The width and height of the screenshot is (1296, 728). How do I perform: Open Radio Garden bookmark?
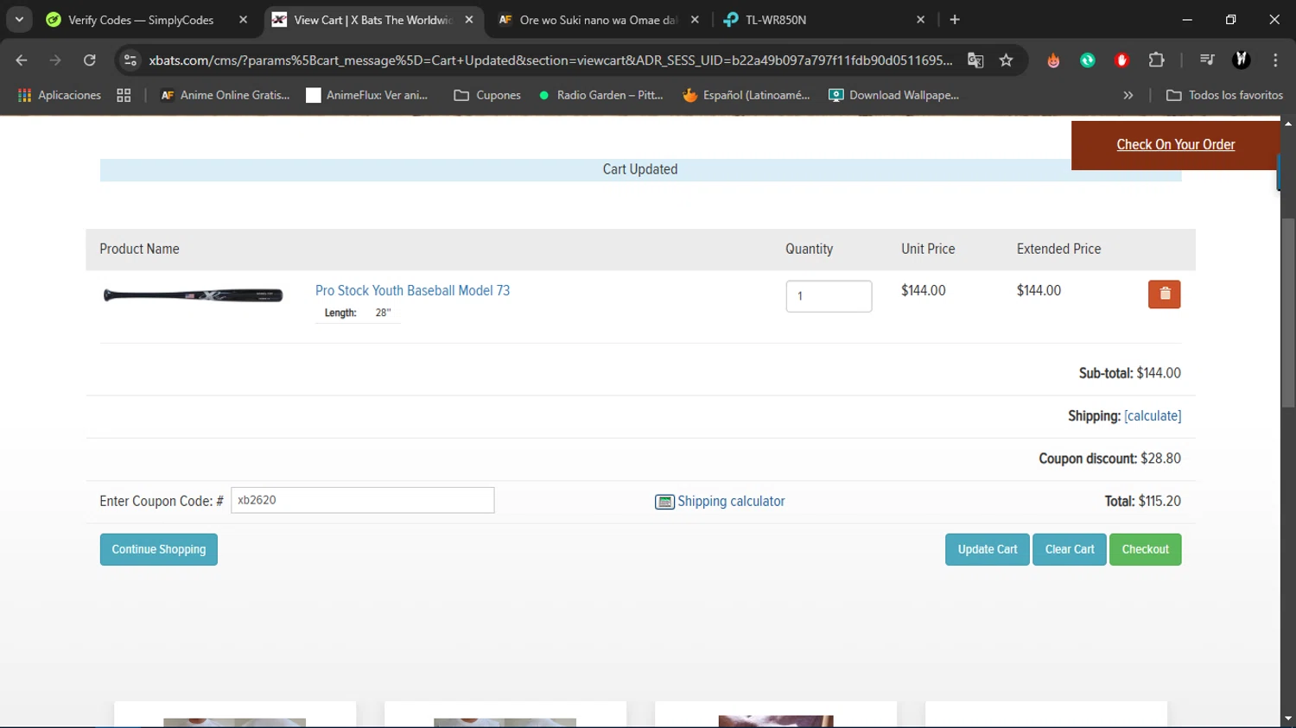tap(600, 95)
